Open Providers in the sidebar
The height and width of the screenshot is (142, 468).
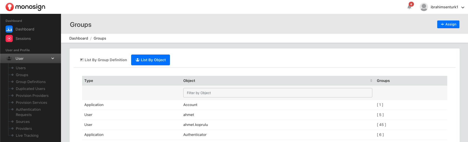coord(24,128)
